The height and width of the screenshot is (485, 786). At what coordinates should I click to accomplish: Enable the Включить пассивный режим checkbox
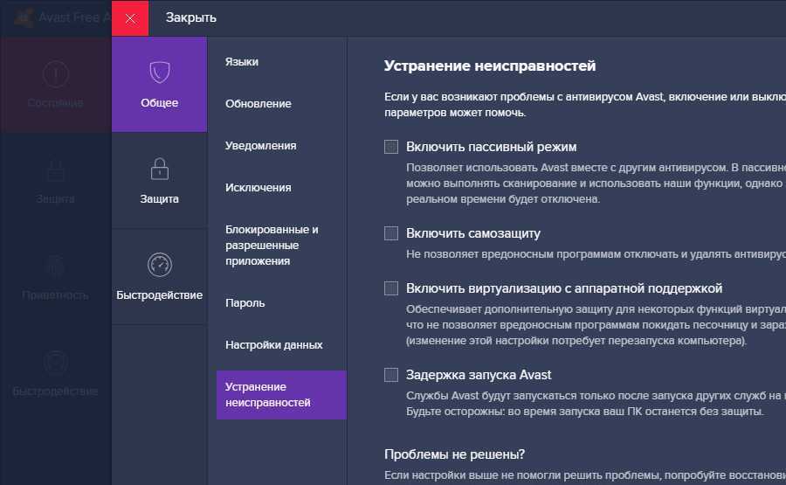[x=391, y=147]
